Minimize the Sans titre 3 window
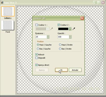This screenshot has width=106, height=97. [x=95, y=3]
